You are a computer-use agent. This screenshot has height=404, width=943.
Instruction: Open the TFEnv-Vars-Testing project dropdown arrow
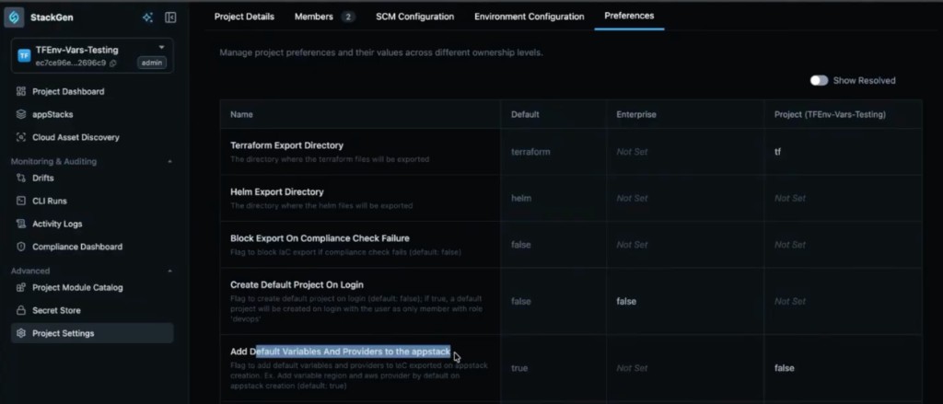click(161, 48)
